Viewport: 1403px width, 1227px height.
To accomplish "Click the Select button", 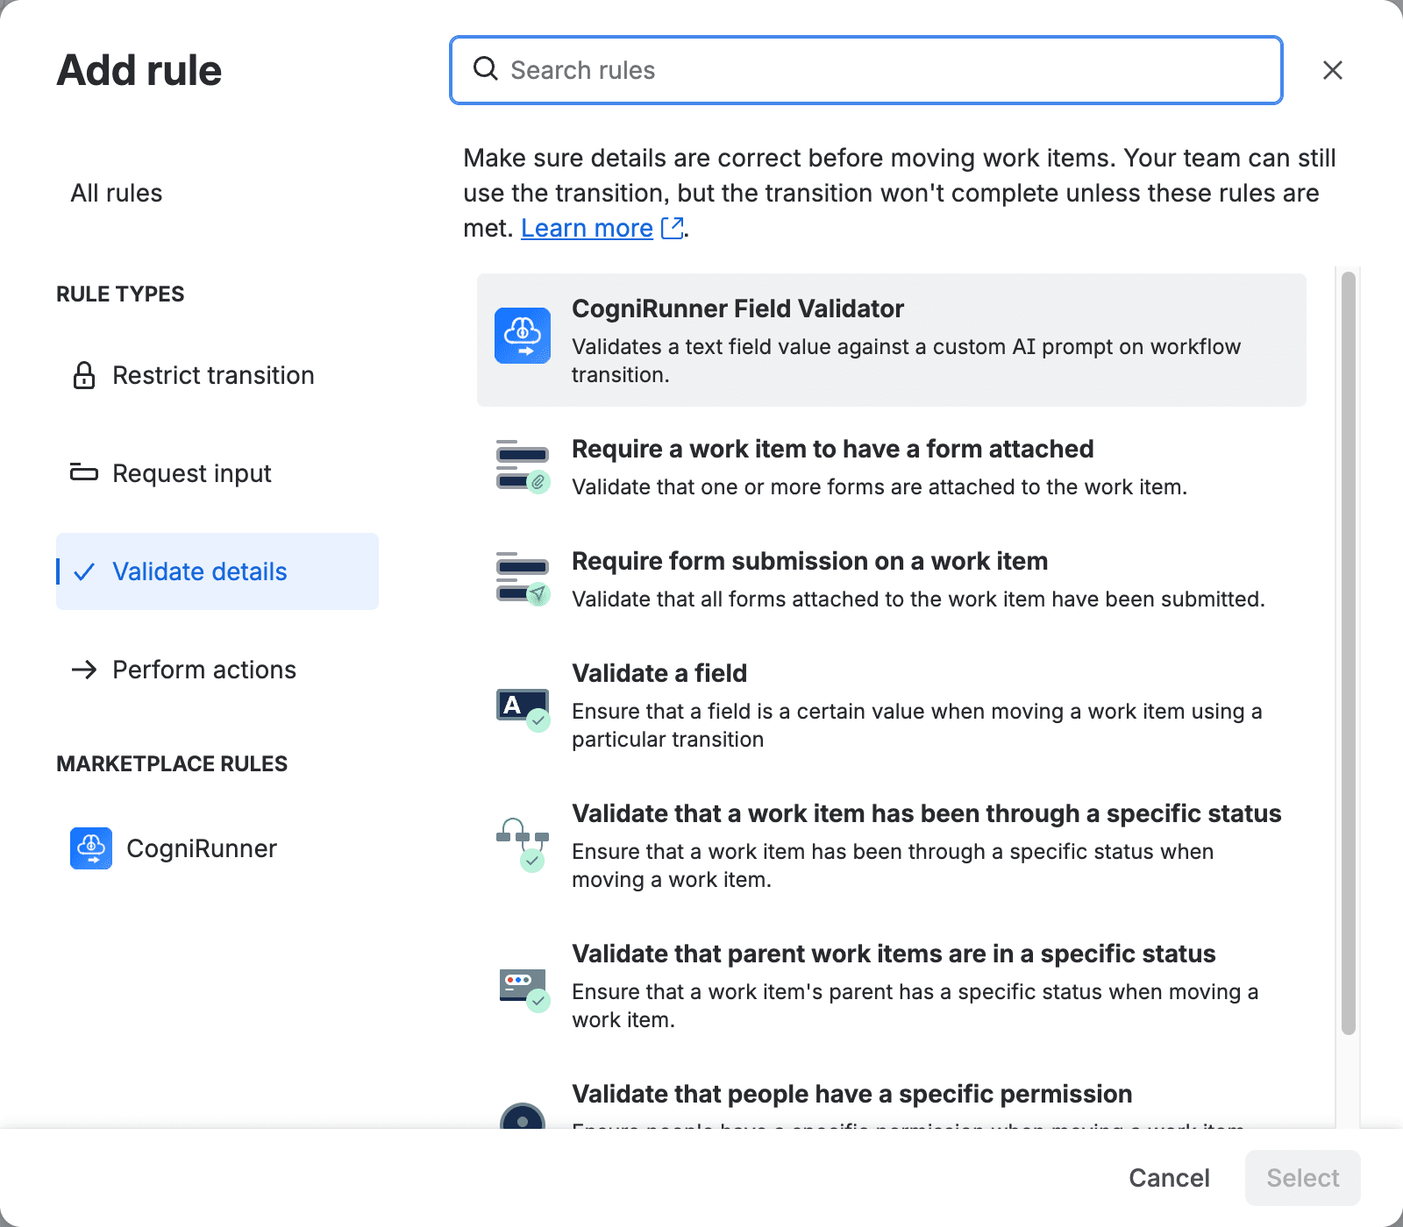I will 1303,1178.
